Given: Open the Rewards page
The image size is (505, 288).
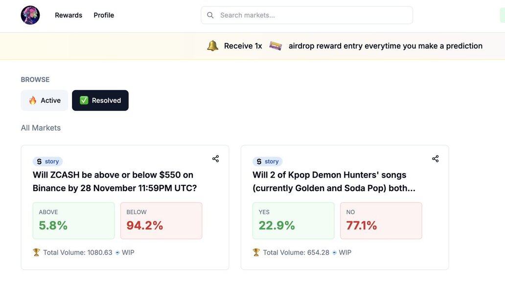Looking at the screenshot, I should pos(69,15).
